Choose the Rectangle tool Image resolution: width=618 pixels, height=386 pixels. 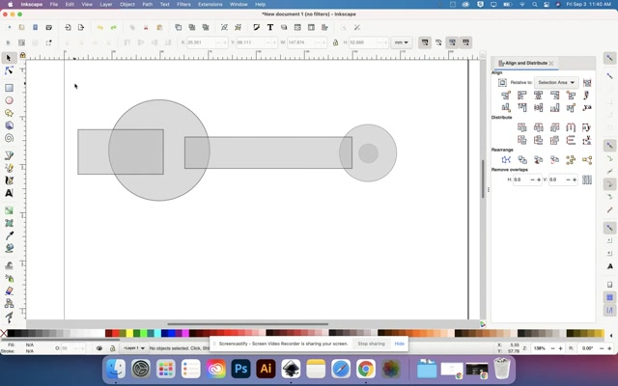(x=10, y=88)
